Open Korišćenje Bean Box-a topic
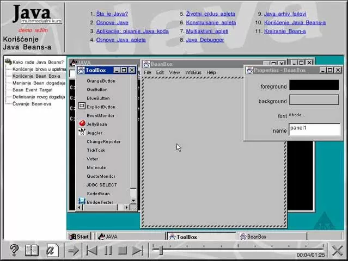 [x=36, y=76]
